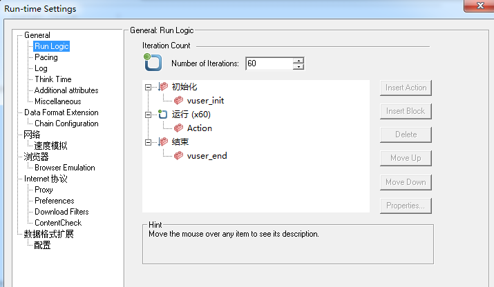Open the Log settings
This screenshot has width=494, height=287.
[x=41, y=68]
